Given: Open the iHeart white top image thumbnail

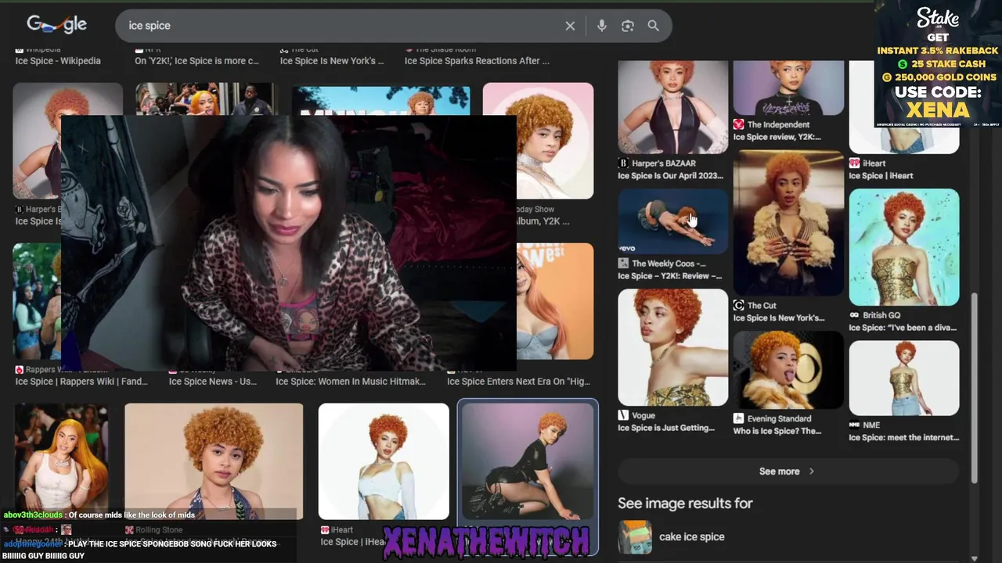Looking at the screenshot, I should 384,461.
